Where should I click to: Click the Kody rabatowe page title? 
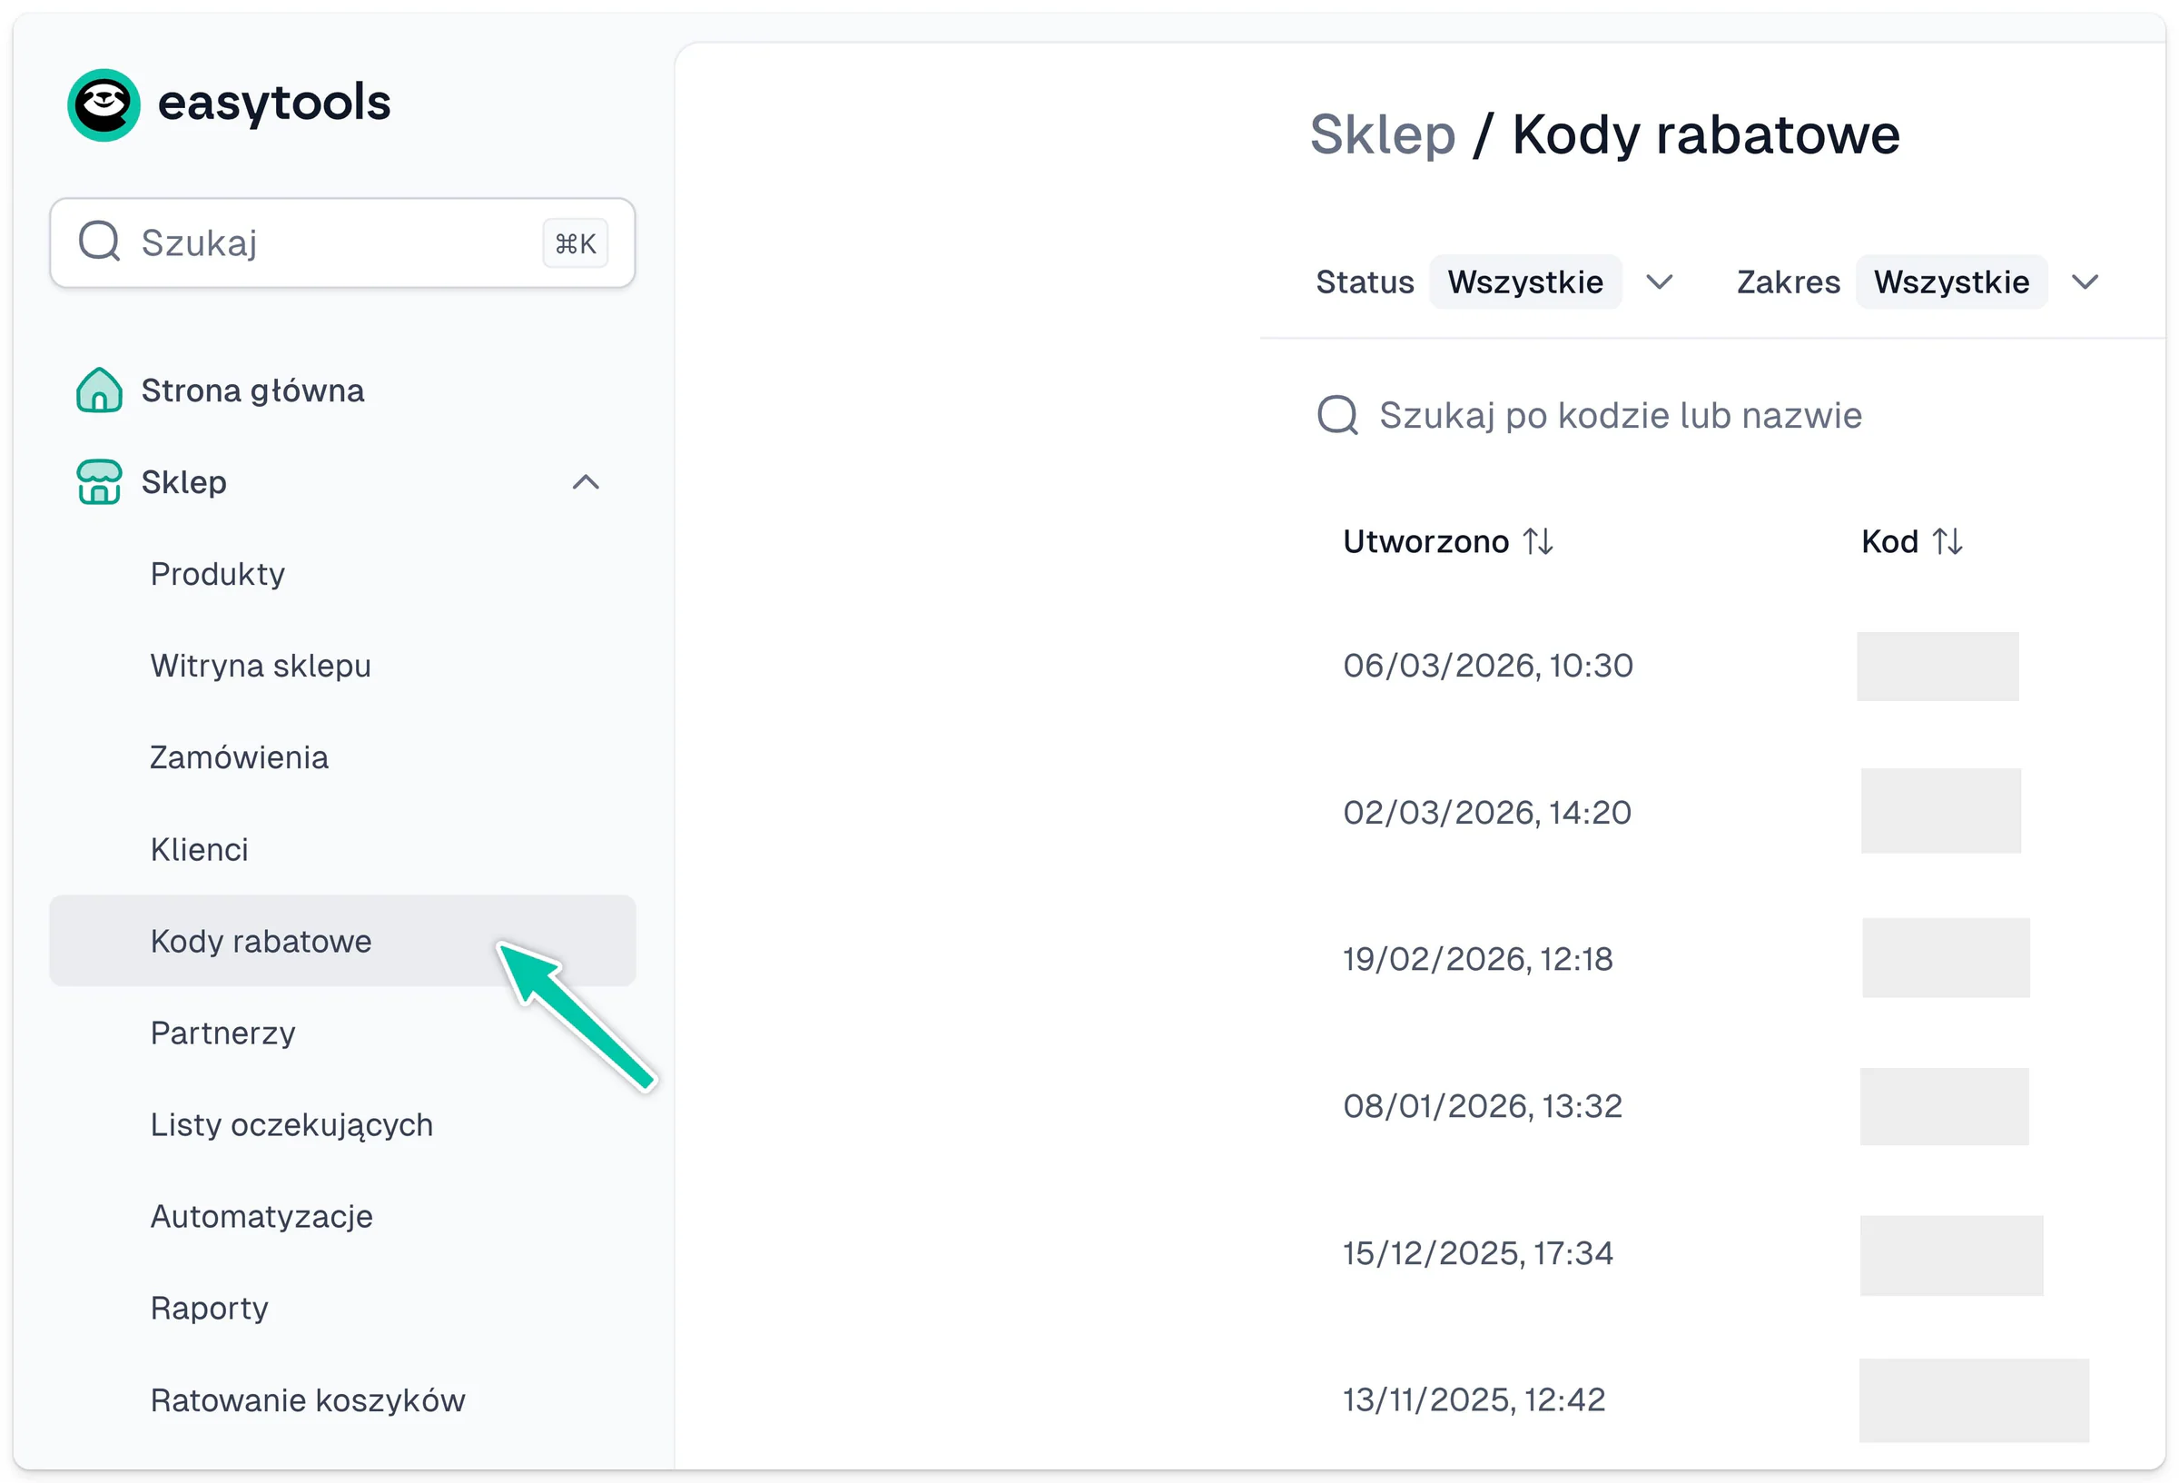[1705, 135]
